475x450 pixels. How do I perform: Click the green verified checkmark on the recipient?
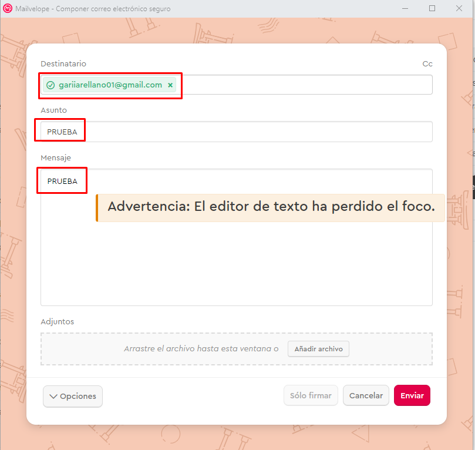50,85
